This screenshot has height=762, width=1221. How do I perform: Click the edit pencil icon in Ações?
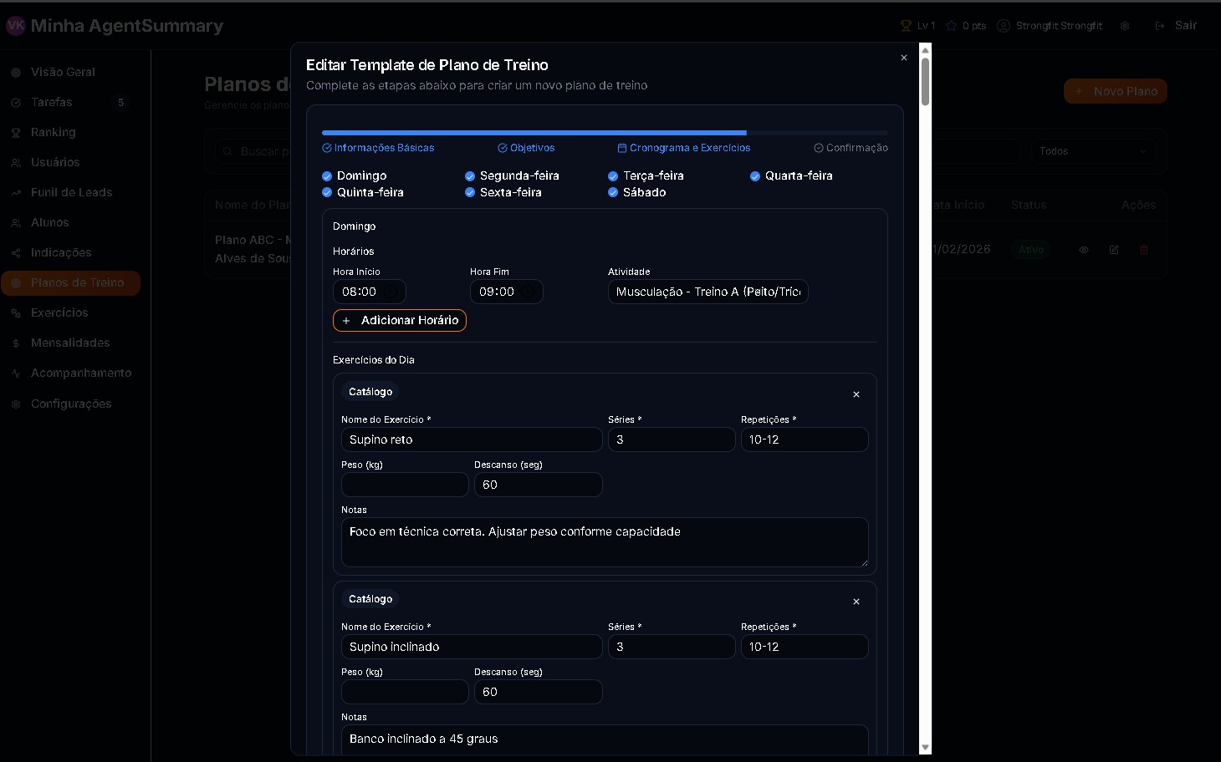[x=1113, y=250]
